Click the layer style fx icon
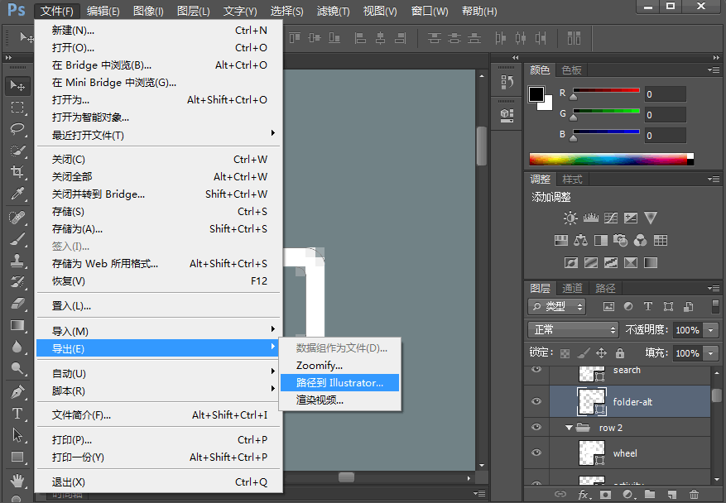Image resolution: width=726 pixels, height=503 pixels. [x=584, y=494]
